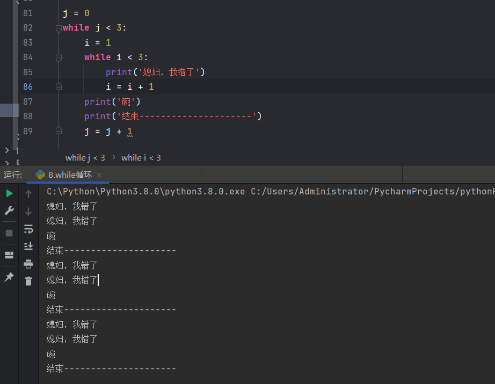Click the '运行:' panel label

[x=13, y=175]
